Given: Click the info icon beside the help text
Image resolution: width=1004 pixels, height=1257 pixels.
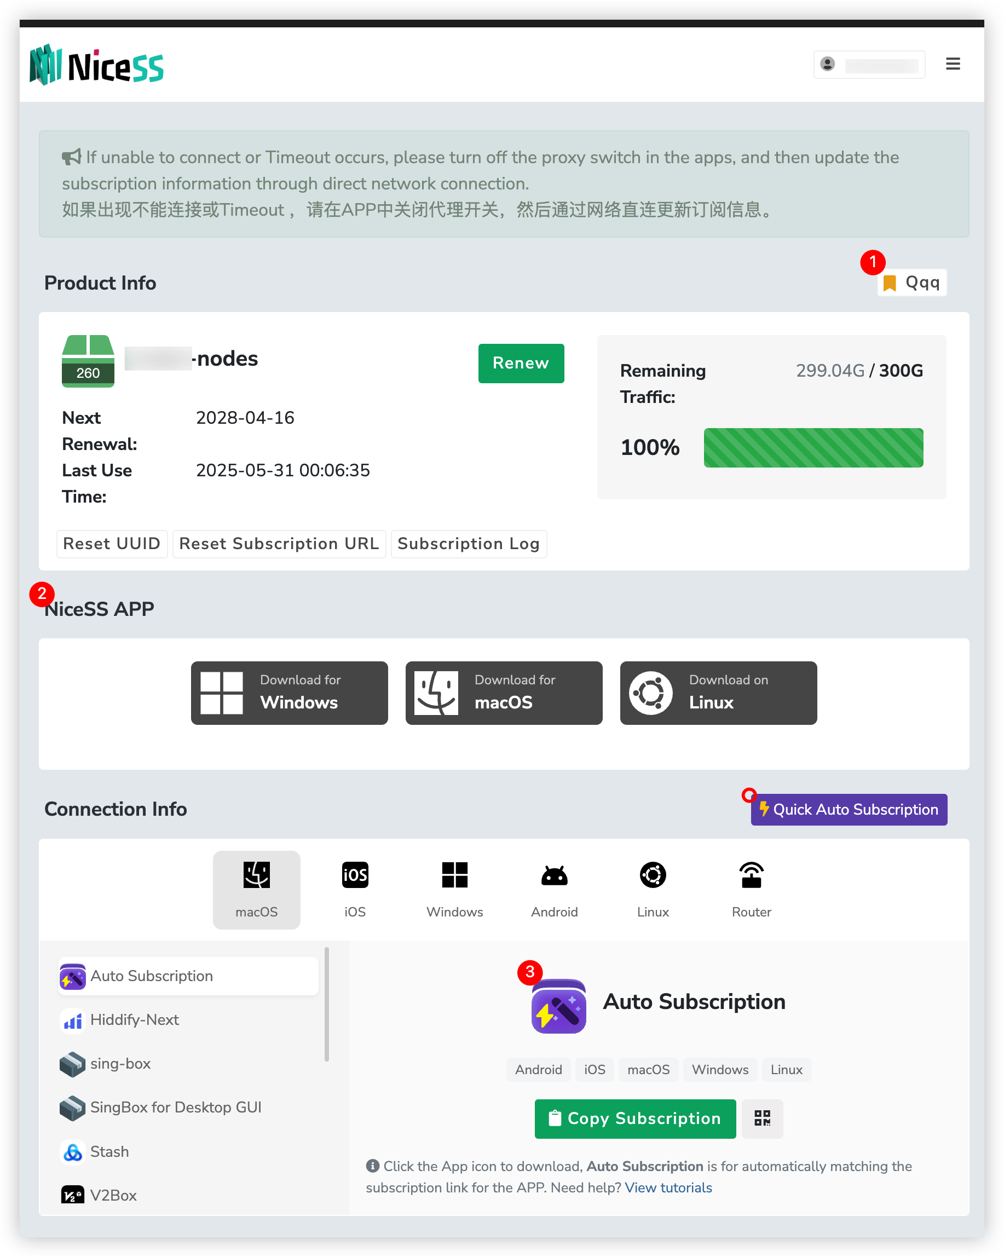Looking at the screenshot, I should [372, 1166].
